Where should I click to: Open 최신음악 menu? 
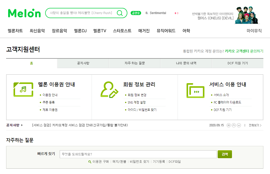point(37,31)
